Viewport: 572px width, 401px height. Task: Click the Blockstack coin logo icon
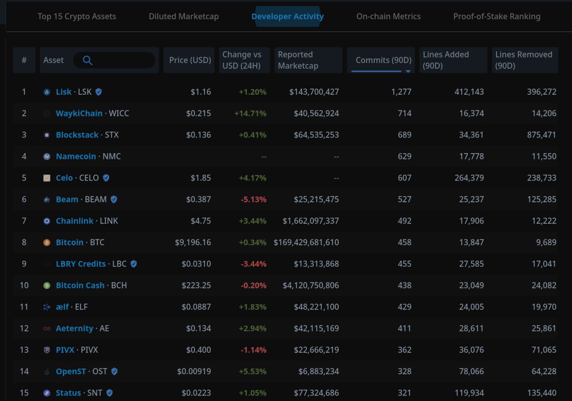47,135
